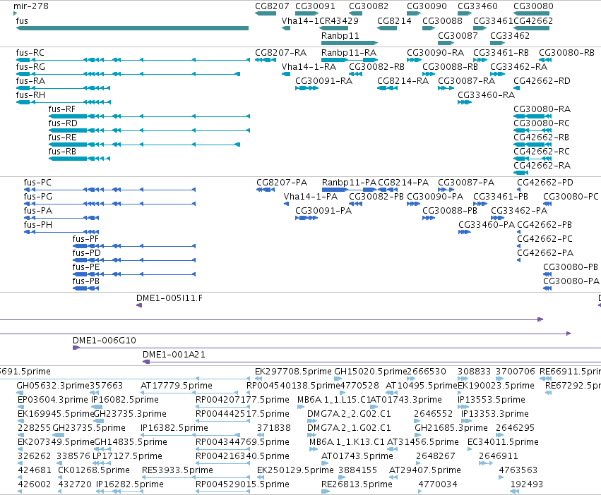The image size is (601, 495).
Task: Click the CG8207-PA protein label
Action: point(282,182)
